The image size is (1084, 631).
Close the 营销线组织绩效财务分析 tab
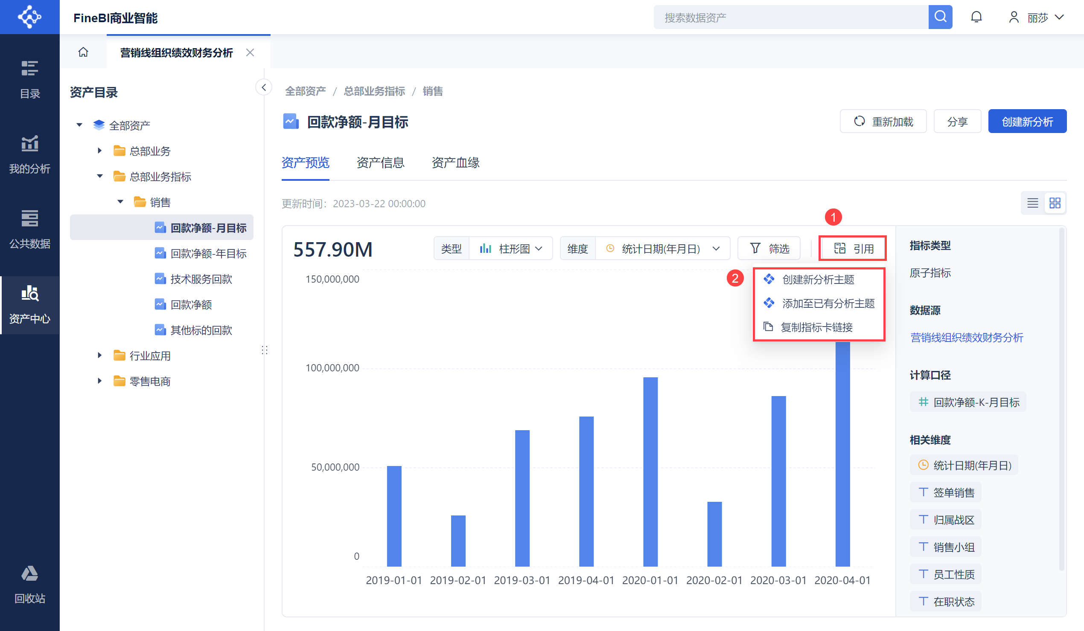click(250, 52)
